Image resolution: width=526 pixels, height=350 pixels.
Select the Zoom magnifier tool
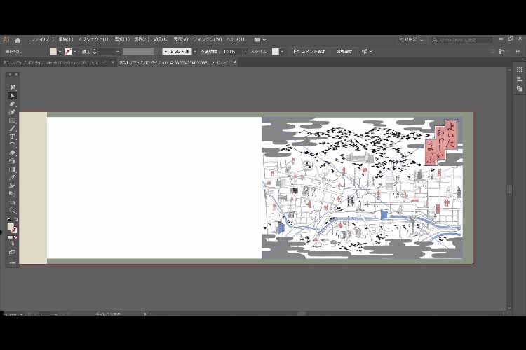click(13, 210)
